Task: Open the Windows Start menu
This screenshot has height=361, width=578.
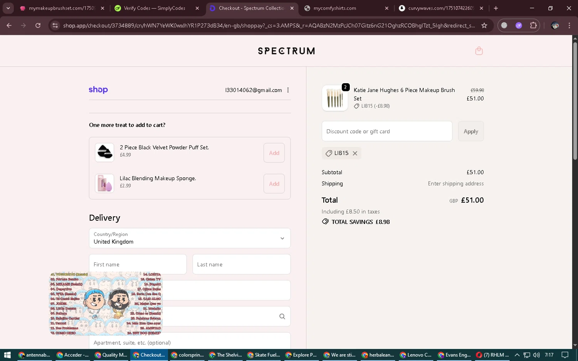Action: tap(7, 355)
